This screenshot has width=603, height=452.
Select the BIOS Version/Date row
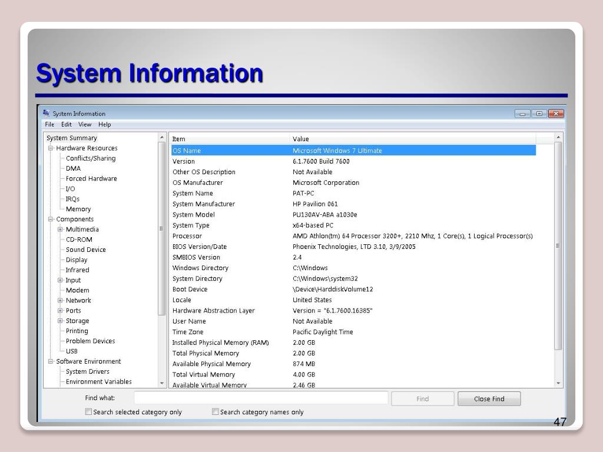pyautogui.click(x=353, y=247)
